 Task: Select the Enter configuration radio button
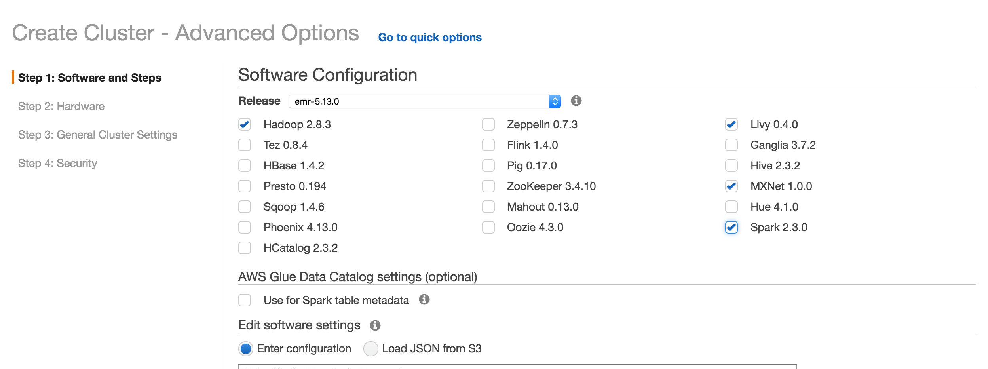(246, 349)
